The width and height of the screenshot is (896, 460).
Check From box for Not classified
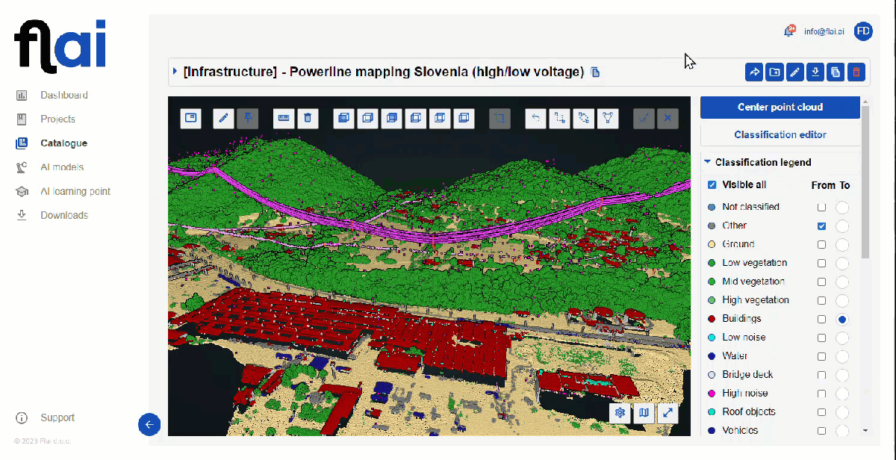(821, 207)
